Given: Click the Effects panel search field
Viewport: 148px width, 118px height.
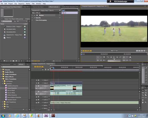Looking at the screenshot, I should pyautogui.click(x=15, y=67).
